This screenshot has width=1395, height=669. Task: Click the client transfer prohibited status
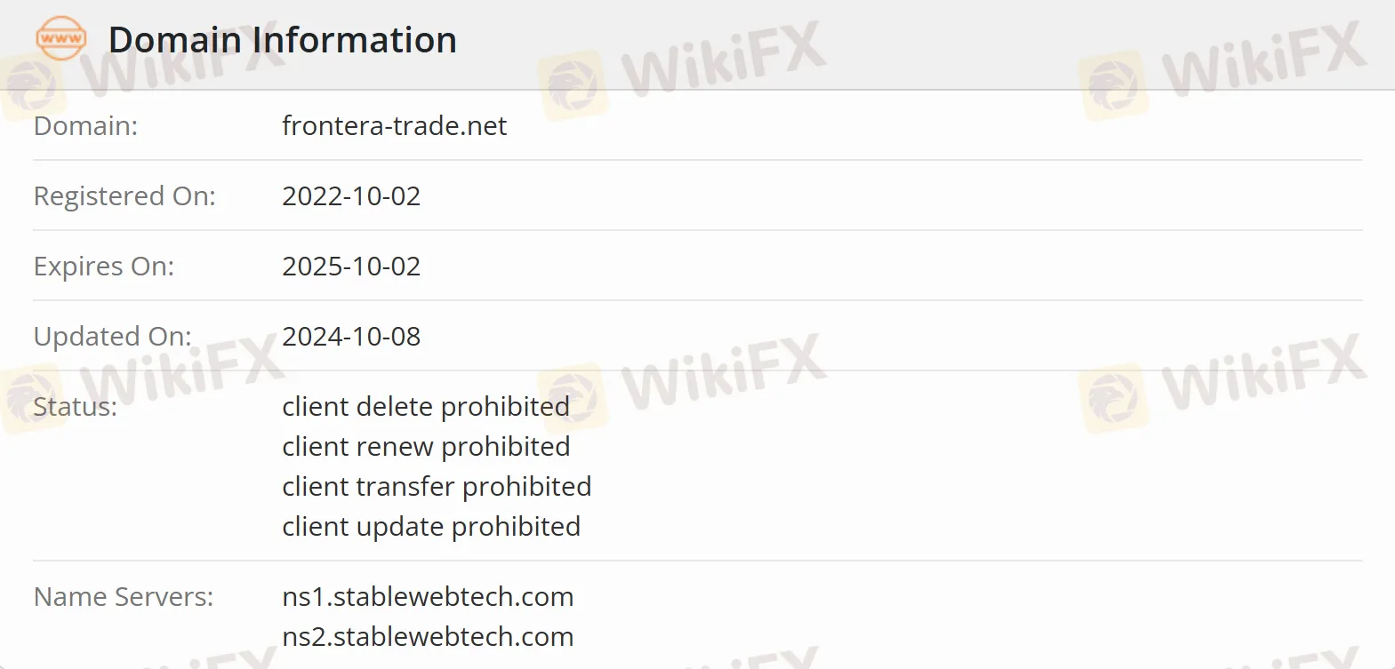tap(437, 487)
